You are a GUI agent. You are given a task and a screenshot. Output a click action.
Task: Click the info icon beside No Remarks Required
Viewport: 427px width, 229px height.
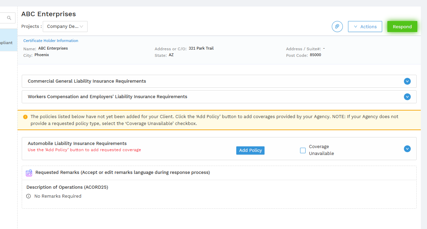29,196
